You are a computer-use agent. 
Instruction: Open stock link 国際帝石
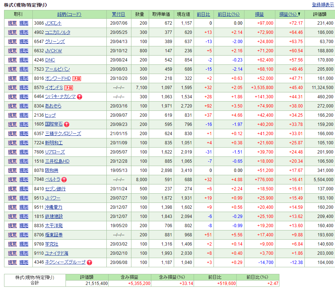(54, 124)
